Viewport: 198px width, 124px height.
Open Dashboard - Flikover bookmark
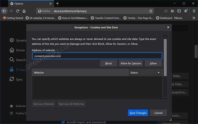click(x=169, y=18)
